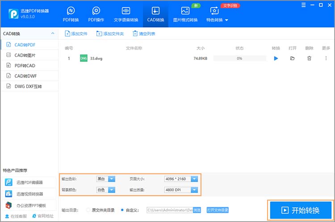
Task: Collapse the CAD转换 sidebar section
Action: pyautogui.click(x=53, y=34)
